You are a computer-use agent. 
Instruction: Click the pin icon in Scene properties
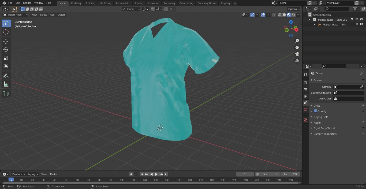click(361, 73)
